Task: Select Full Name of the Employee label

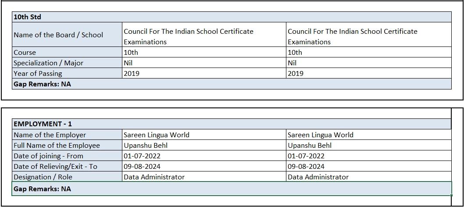Action: [57, 146]
